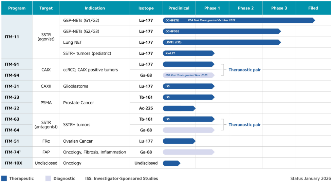
Task: Select the Isotope column header
Action: click(146, 8)
